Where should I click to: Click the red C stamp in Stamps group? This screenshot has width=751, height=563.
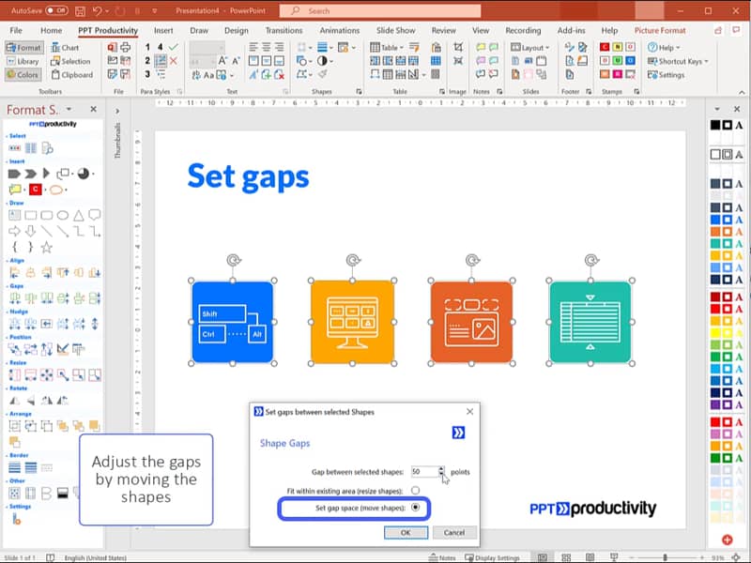pyautogui.click(x=605, y=47)
